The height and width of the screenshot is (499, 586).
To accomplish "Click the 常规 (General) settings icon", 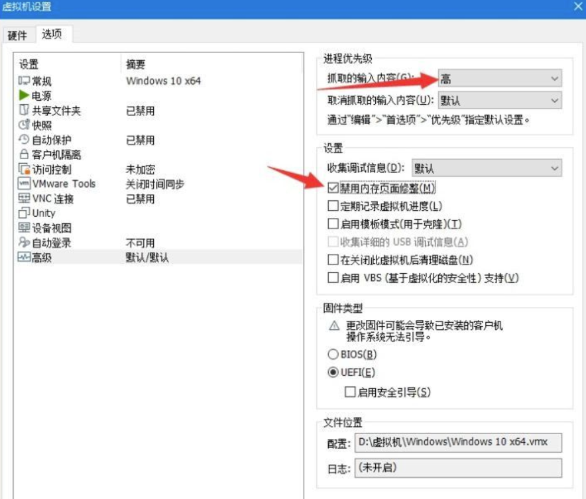I will (x=24, y=81).
